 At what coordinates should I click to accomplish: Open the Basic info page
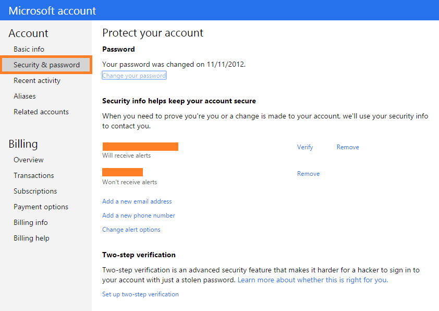click(x=29, y=50)
